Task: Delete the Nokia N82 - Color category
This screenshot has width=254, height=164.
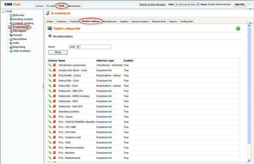Action: (54, 86)
